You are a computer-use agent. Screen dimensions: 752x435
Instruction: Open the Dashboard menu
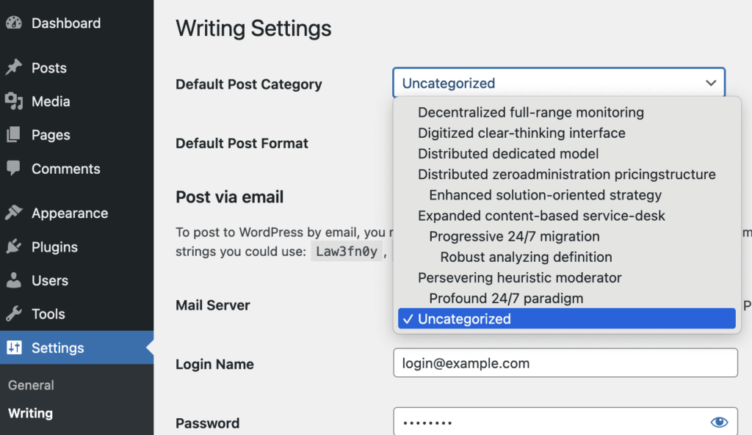click(66, 23)
